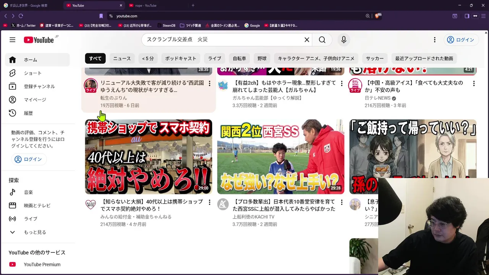Open channel 日テレNEWS

tap(377, 98)
